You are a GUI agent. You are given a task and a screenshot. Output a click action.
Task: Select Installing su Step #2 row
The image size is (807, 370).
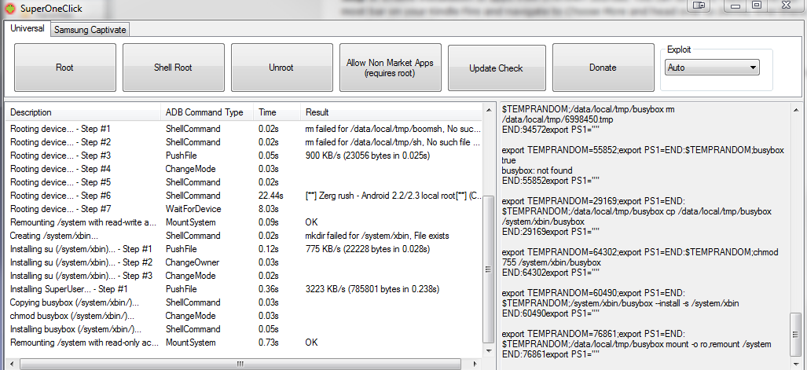(245, 262)
